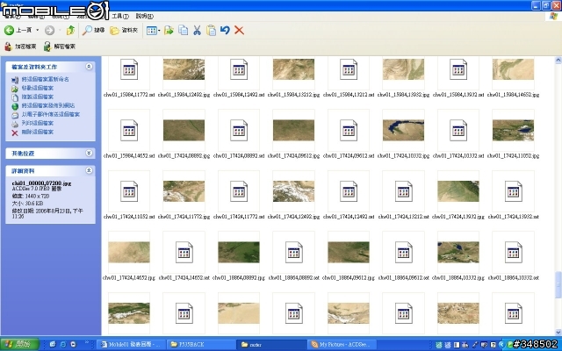The width and height of the screenshot is (562, 351).
Task: Select non-image file icon 17424,13212
Action: coord(403,191)
